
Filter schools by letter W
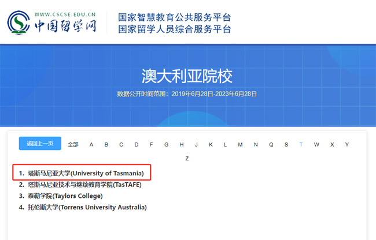point(316,145)
